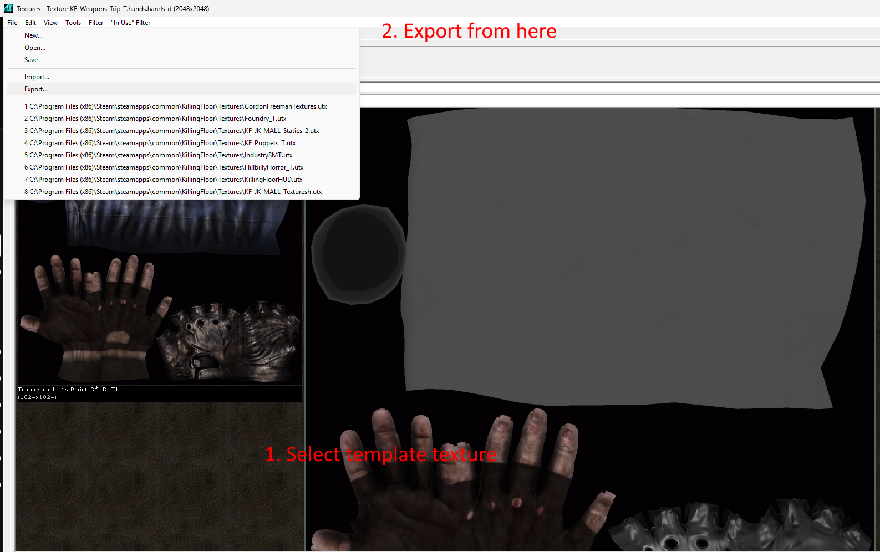Open the Tools menu
The width and height of the screenshot is (880, 552).
pyautogui.click(x=73, y=23)
